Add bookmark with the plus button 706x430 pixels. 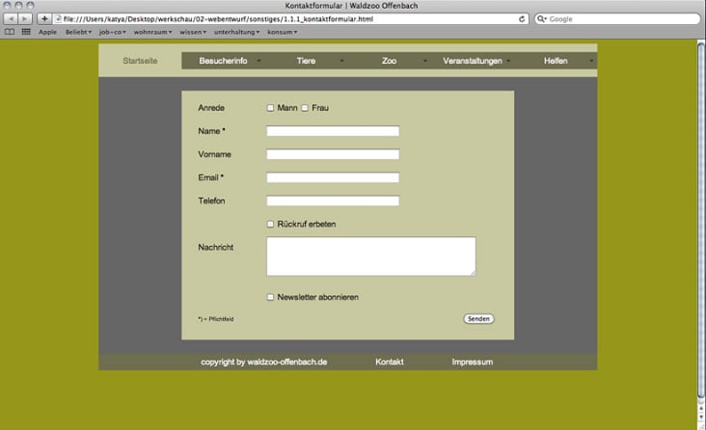[x=44, y=19]
